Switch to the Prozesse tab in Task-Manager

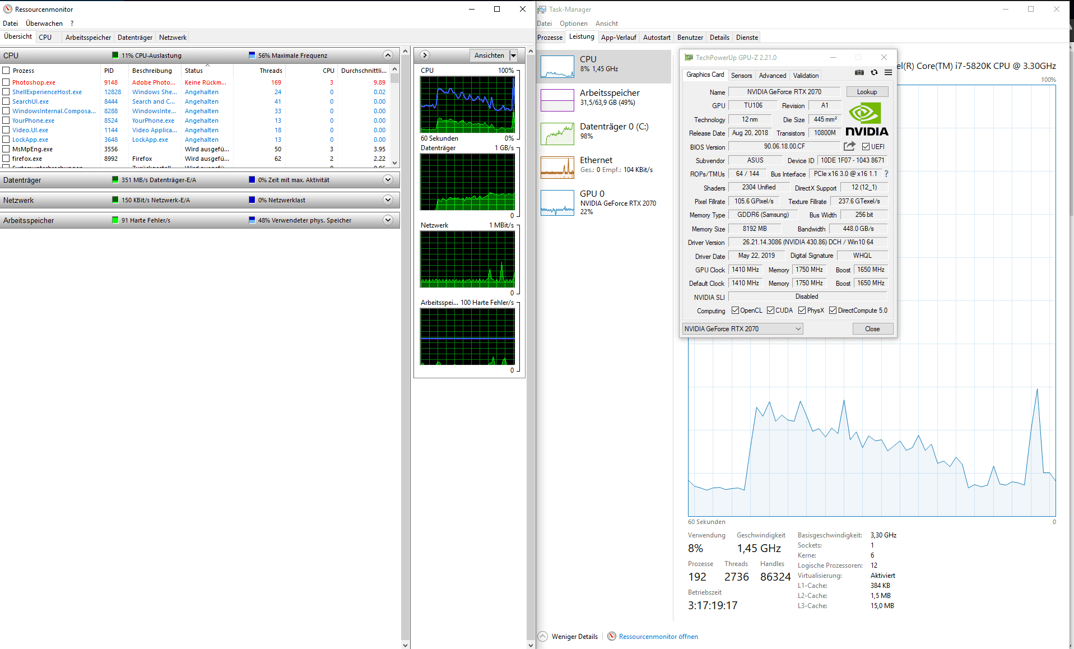coord(550,38)
